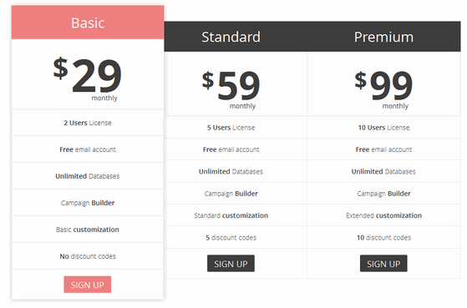This screenshot has width=467, height=308.
Task: Click the 10 Users License row
Action: click(384, 128)
